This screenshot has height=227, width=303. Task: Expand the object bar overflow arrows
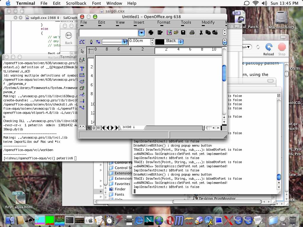point(225,41)
